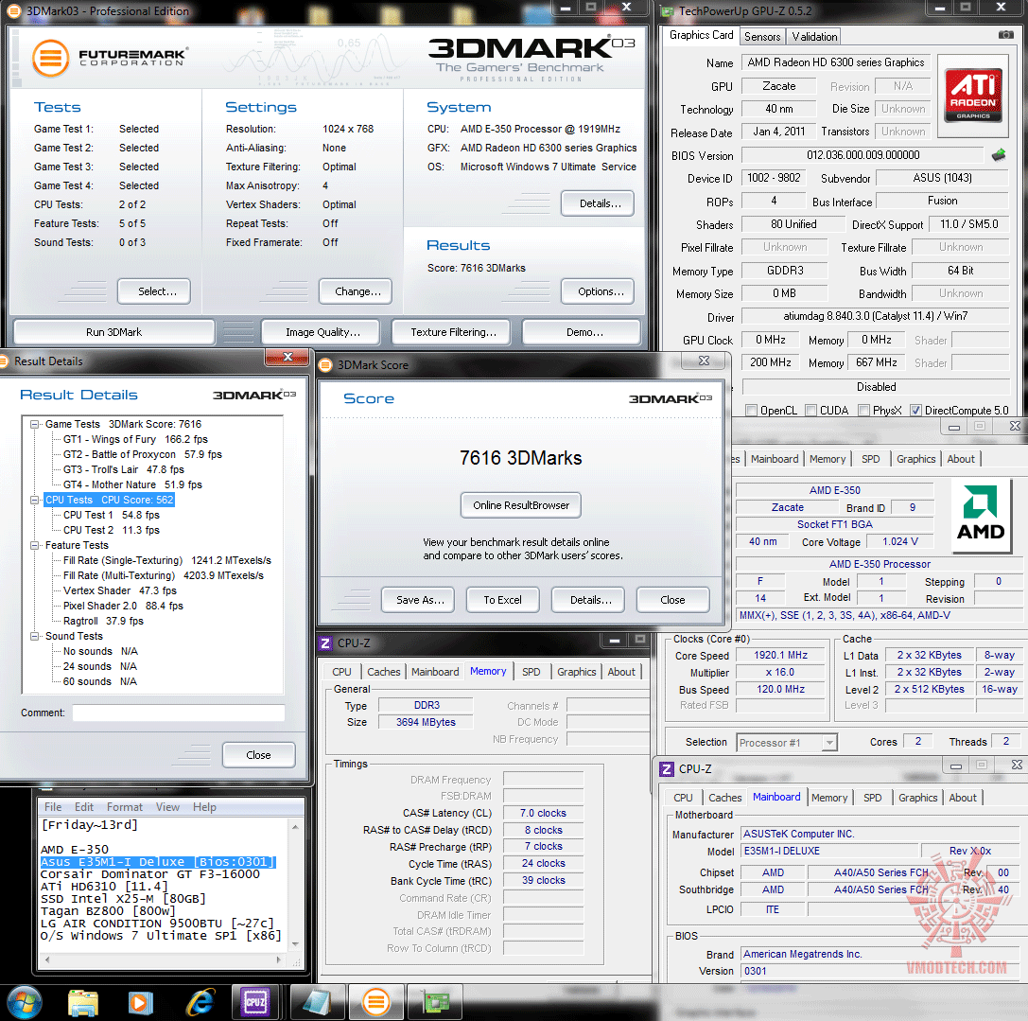Click the Online ResultBrowser button

(521, 505)
